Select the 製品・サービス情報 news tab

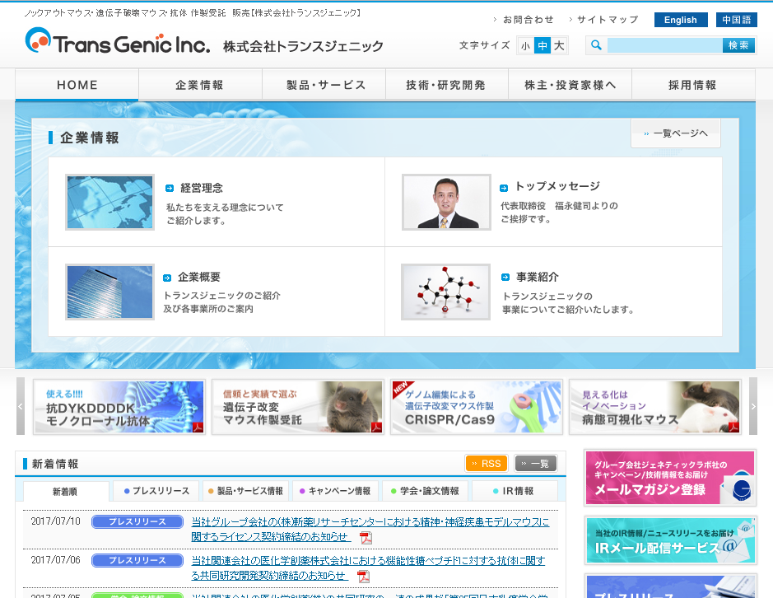(x=245, y=491)
